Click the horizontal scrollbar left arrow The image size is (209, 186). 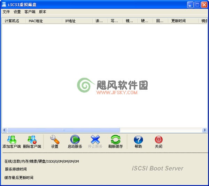click(5, 130)
